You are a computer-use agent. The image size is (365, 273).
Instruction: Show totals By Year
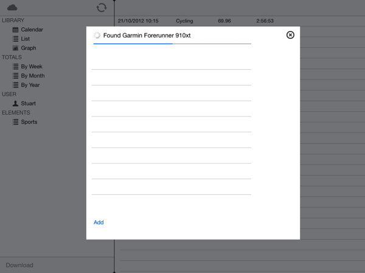(30, 85)
